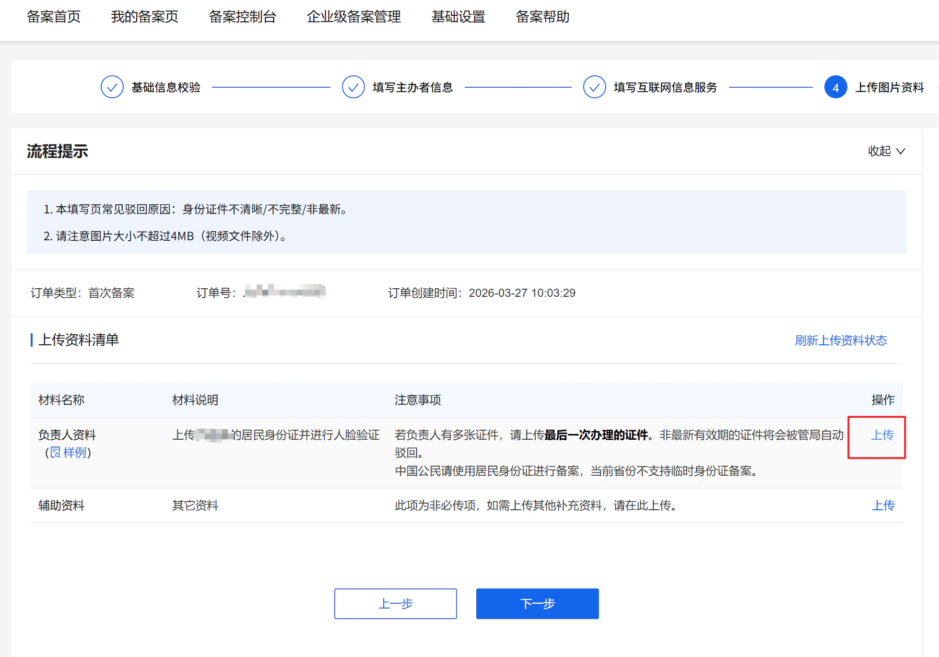Screen dimensions: 939x657
Task: Select the document icon before 样例 text
Action: 55,452
